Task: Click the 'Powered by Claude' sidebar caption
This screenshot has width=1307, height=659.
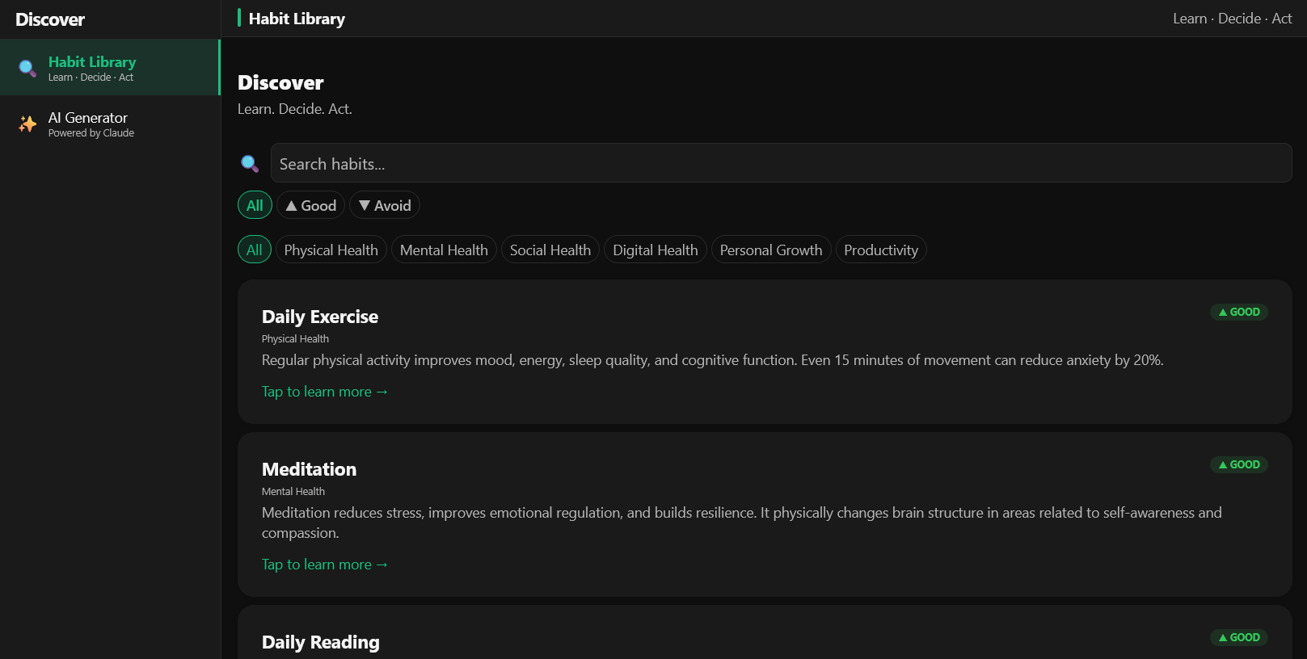Action: point(91,133)
